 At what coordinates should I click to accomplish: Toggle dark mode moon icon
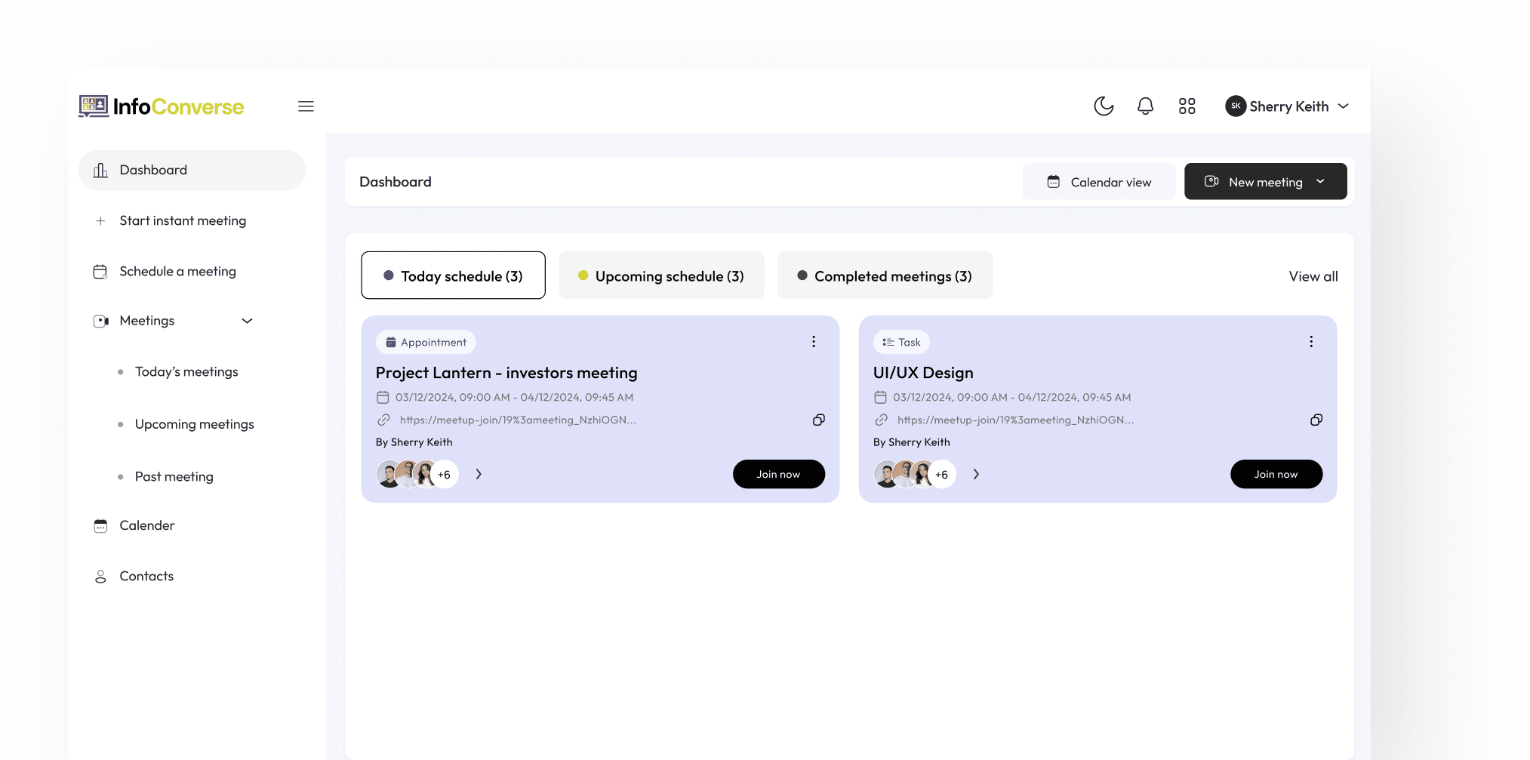(1104, 106)
